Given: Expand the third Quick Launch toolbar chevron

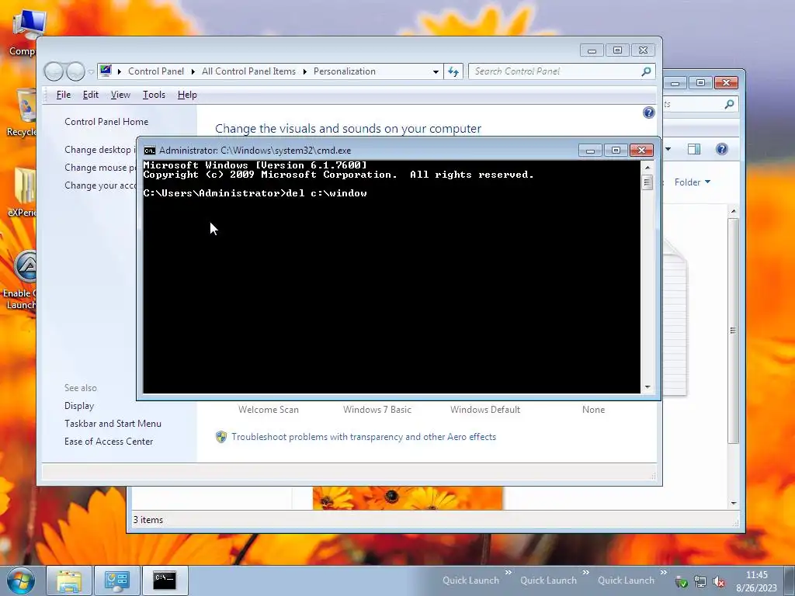Looking at the screenshot, I should point(663,572).
